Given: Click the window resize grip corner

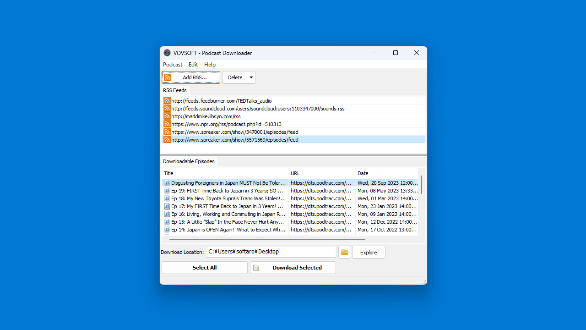Looking at the screenshot, I should click(x=424, y=282).
